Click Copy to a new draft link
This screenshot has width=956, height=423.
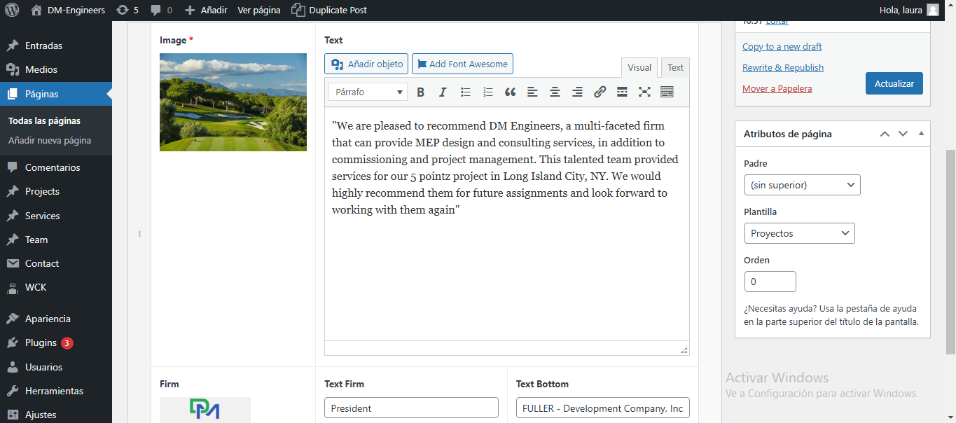tap(782, 46)
